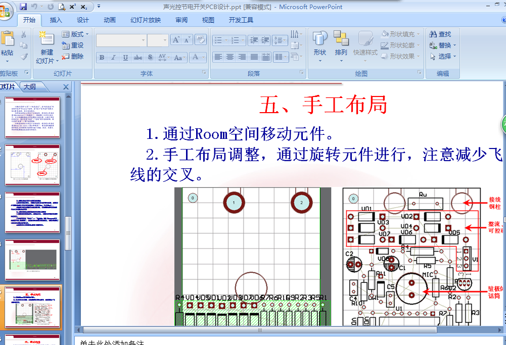Switch to Outline (大纲) pane tab

click(x=31, y=87)
